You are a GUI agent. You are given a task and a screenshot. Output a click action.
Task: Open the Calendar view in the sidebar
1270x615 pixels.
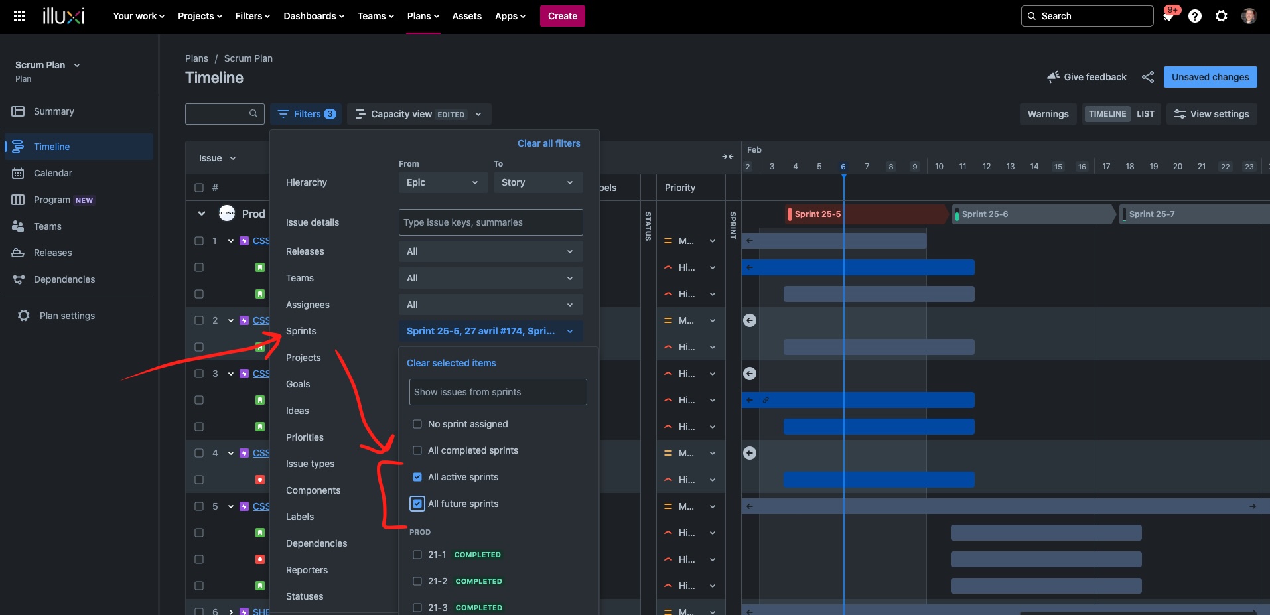point(52,173)
